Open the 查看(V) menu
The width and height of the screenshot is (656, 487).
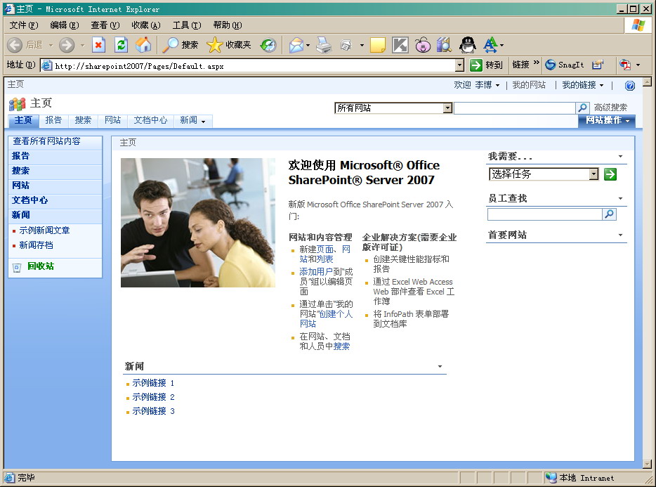pyautogui.click(x=105, y=25)
